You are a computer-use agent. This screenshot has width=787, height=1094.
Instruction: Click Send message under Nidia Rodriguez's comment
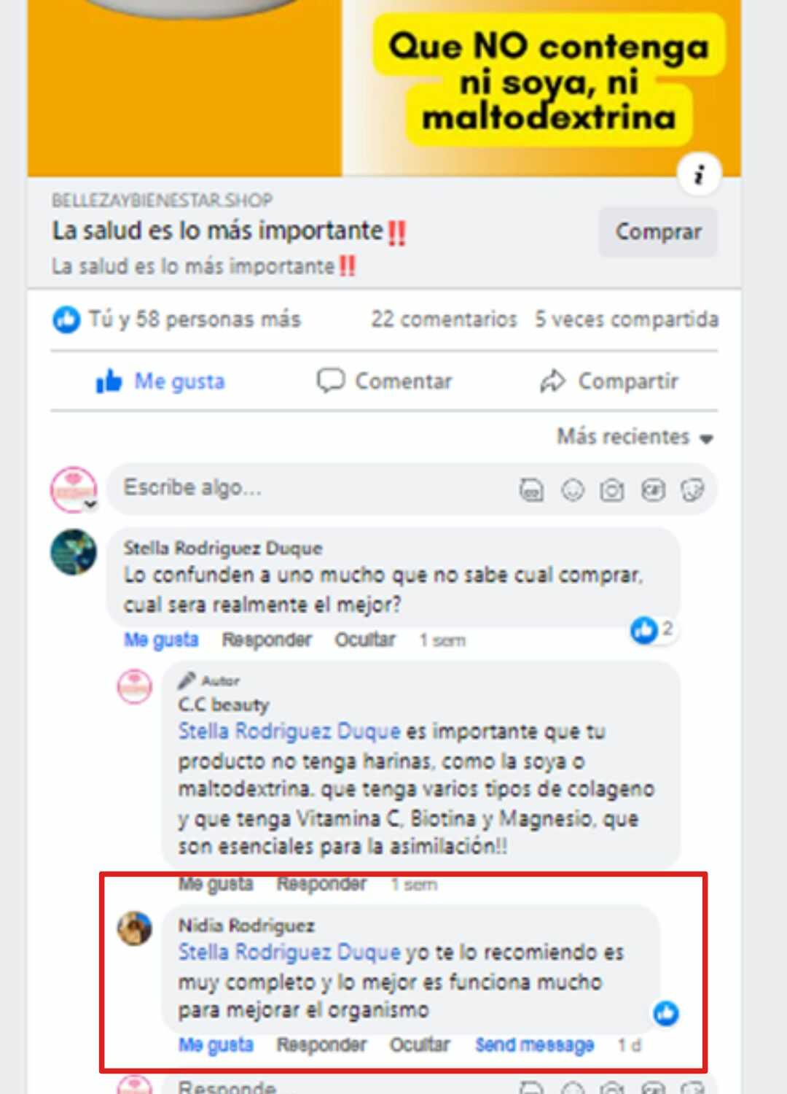coord(535,1045)
